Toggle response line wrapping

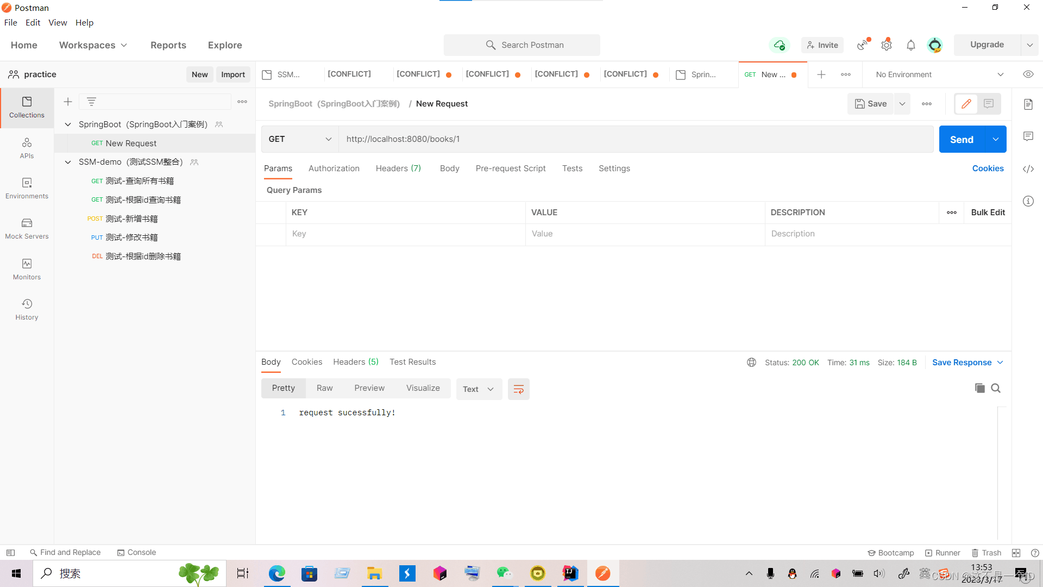click(x=519, y=389)
